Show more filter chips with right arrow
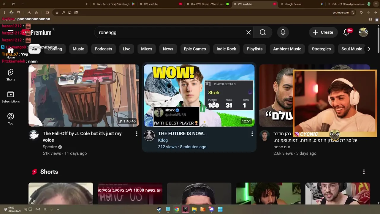 [369, 49]
